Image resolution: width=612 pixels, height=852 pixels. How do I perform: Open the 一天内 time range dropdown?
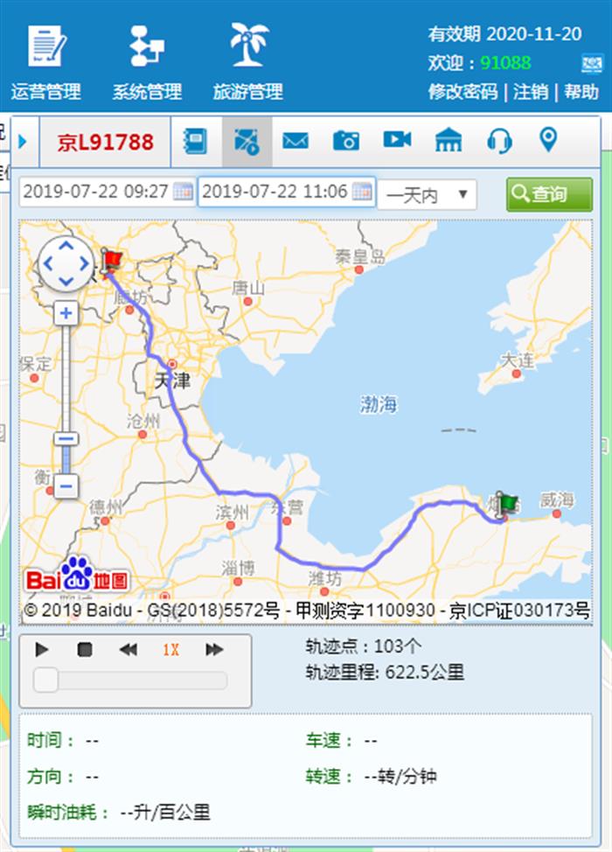coord(428,194)
